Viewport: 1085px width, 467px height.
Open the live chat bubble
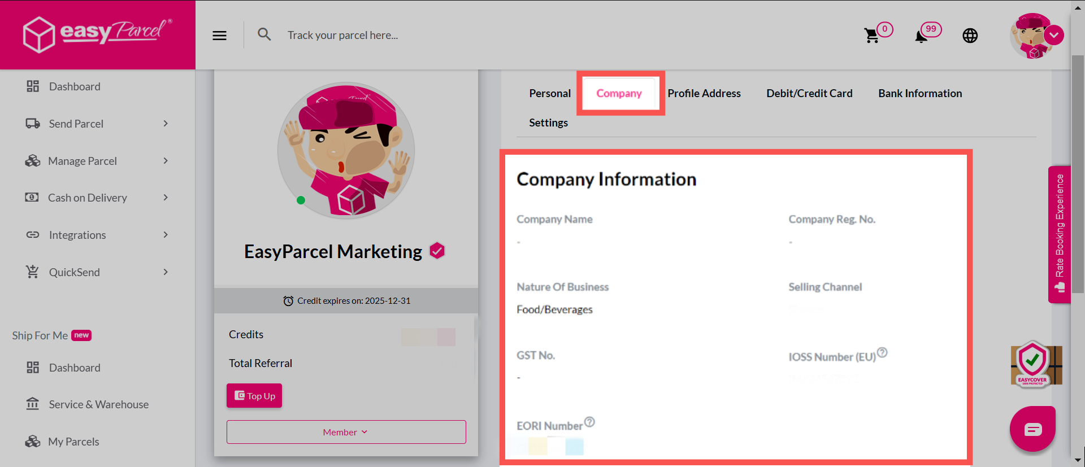pos(1032,429)
